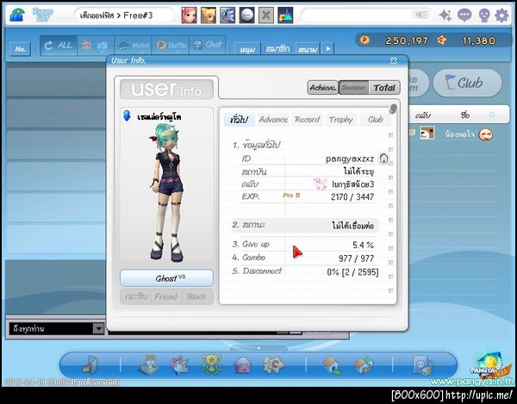The image size is (517, 404).
Task: Select the Chat room filter tab
Action: tap(208, 46)
